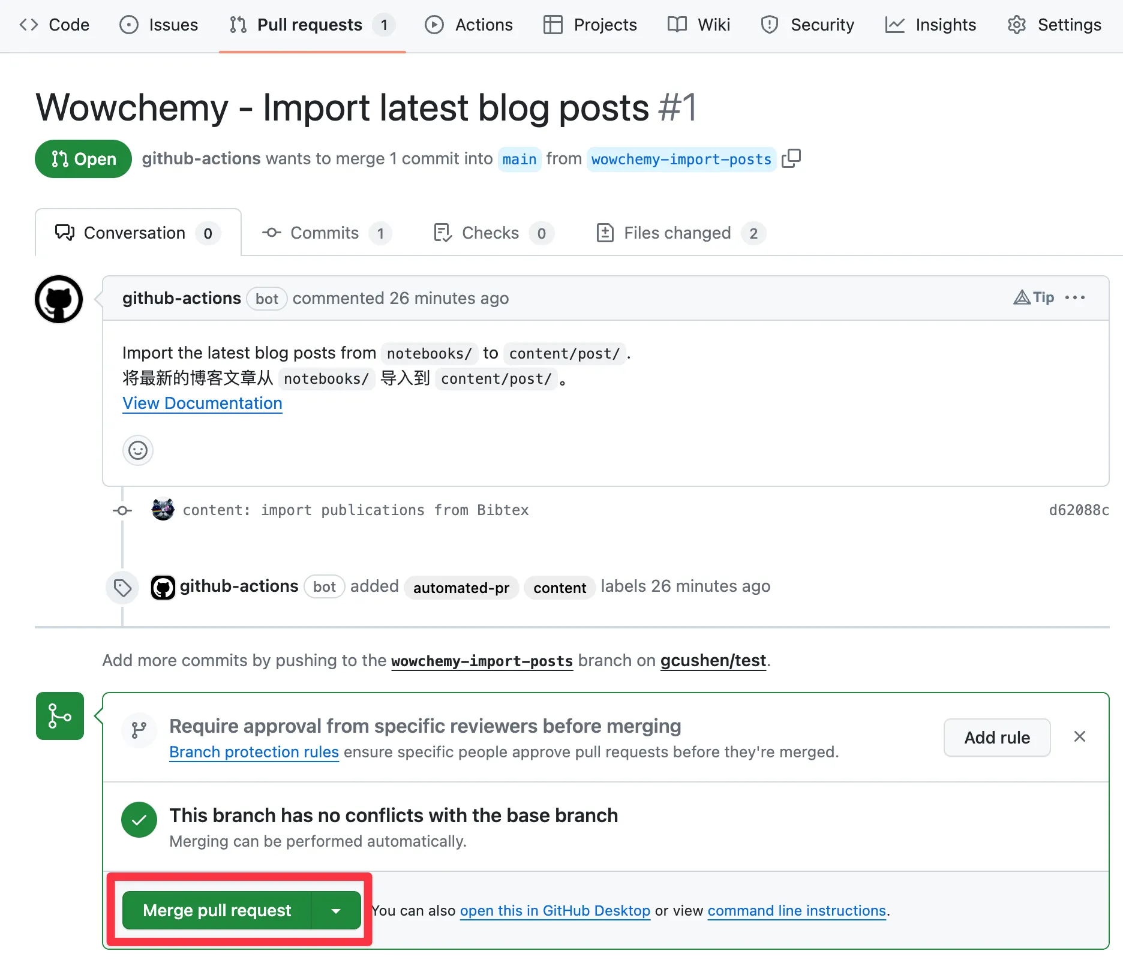Click the add emoji reaction smiley
1123x963 pixels.
click(138, 450)
